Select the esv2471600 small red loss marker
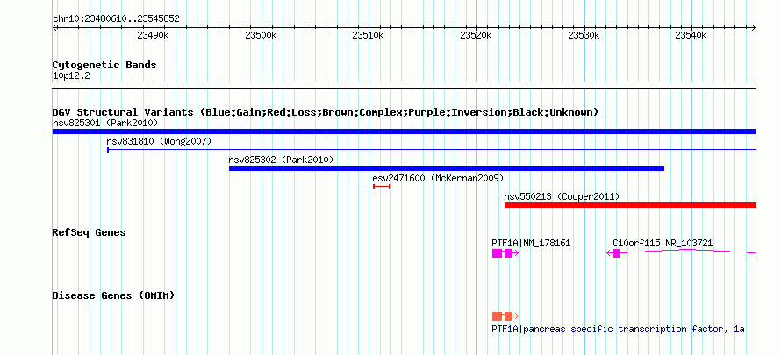The width and height of the screenshot is (781, 355). click(x=382, y=187)
